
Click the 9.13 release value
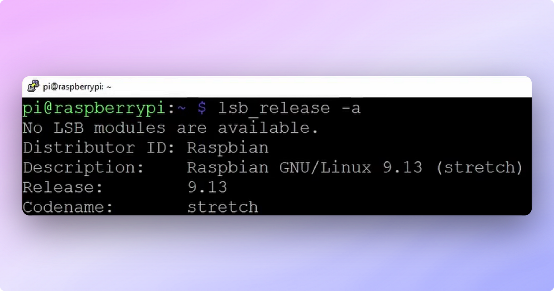207,187
